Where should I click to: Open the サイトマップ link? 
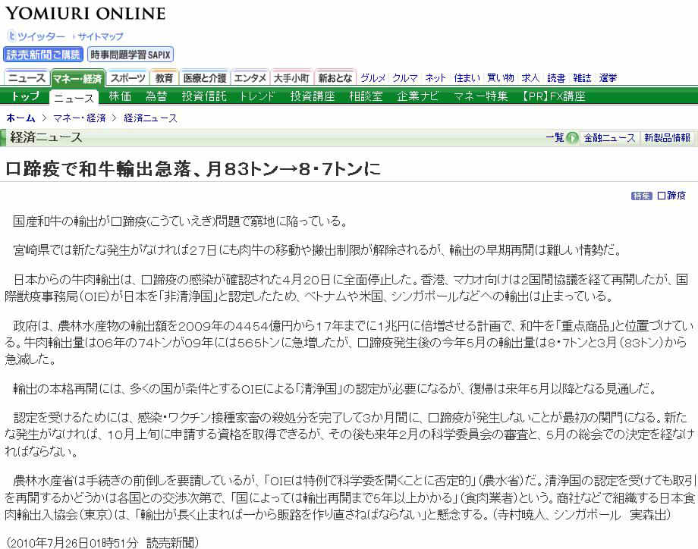click(x=99, y=36)
